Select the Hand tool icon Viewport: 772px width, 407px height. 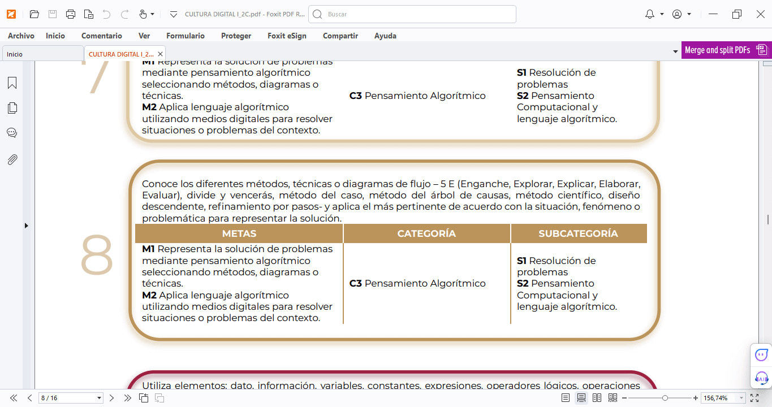(143, 14)
